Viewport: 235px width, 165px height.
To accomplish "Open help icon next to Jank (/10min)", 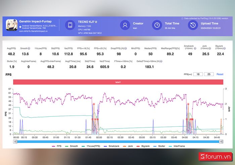I will click(210, 48).
